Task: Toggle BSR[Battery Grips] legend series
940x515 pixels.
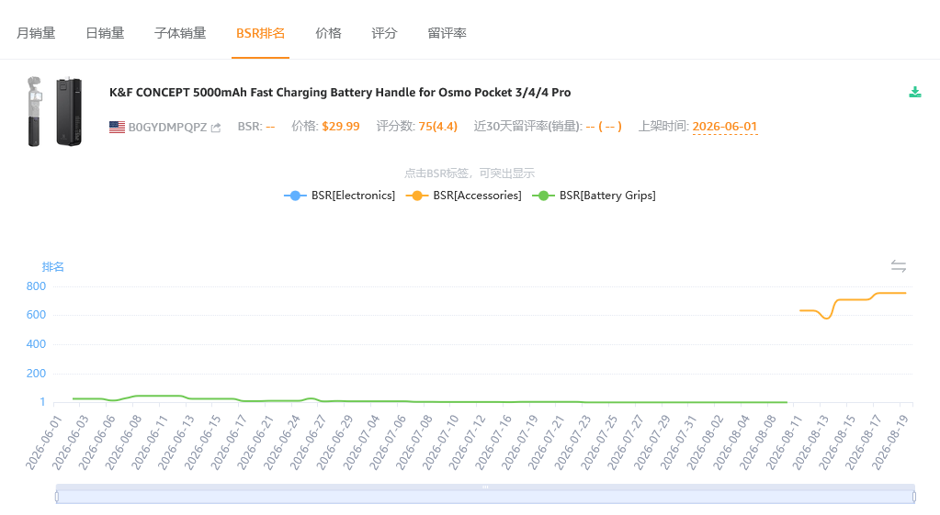Action: pyautogui.click(x=595, y=196)
